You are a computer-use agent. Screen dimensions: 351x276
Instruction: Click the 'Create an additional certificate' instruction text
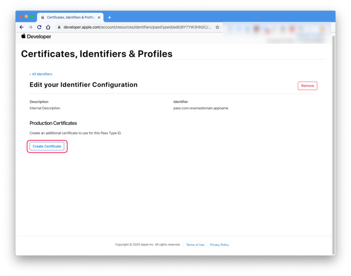coord(75,133)
